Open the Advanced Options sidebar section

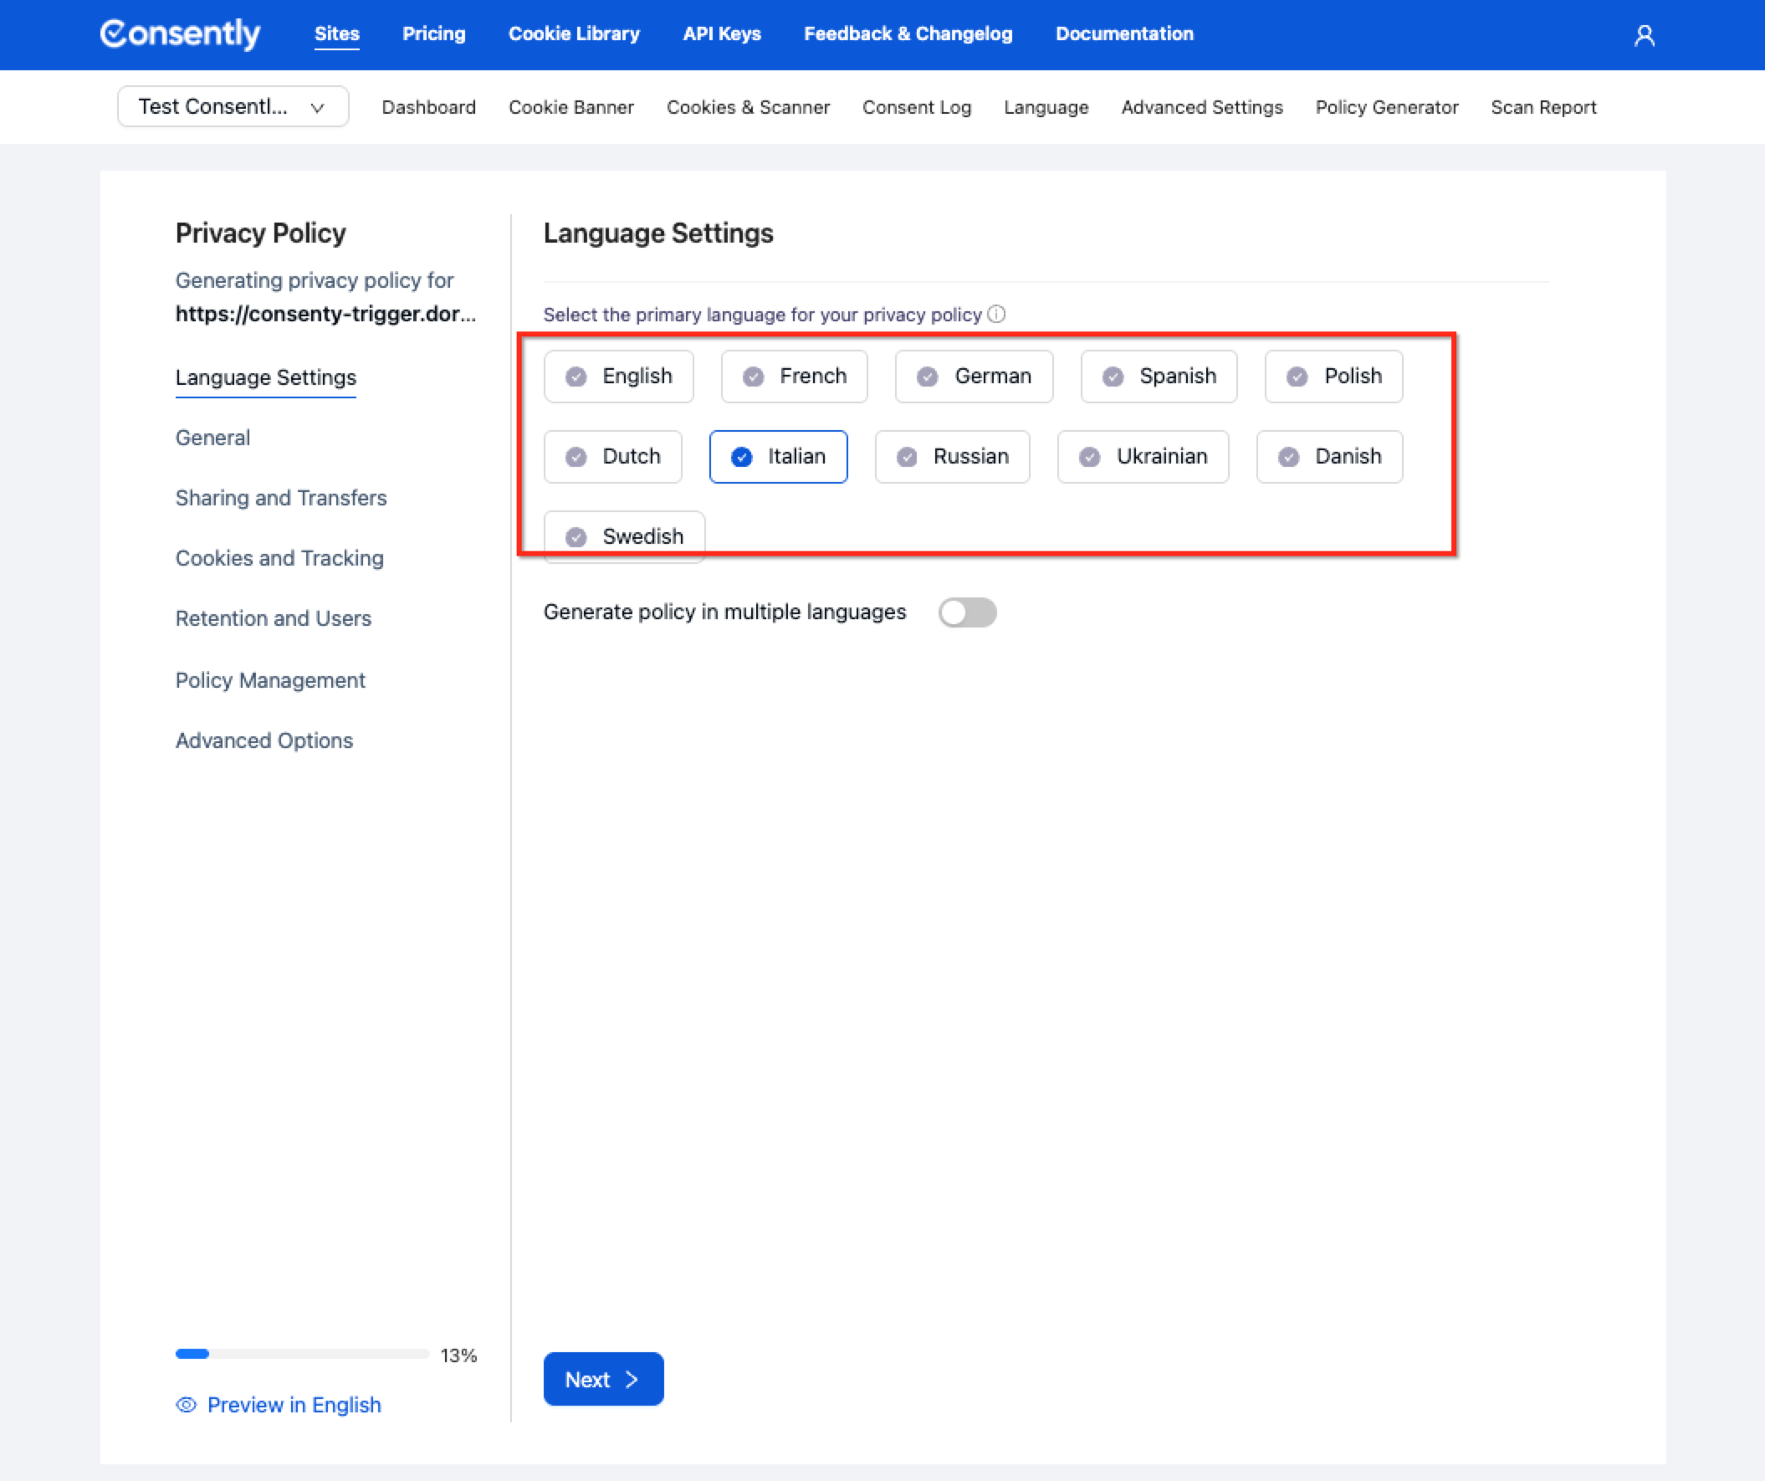(x=263, y=740)
